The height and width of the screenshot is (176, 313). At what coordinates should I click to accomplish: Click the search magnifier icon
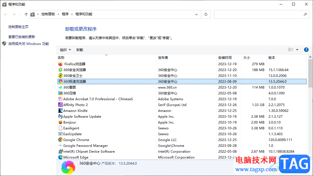click(305, 14)
